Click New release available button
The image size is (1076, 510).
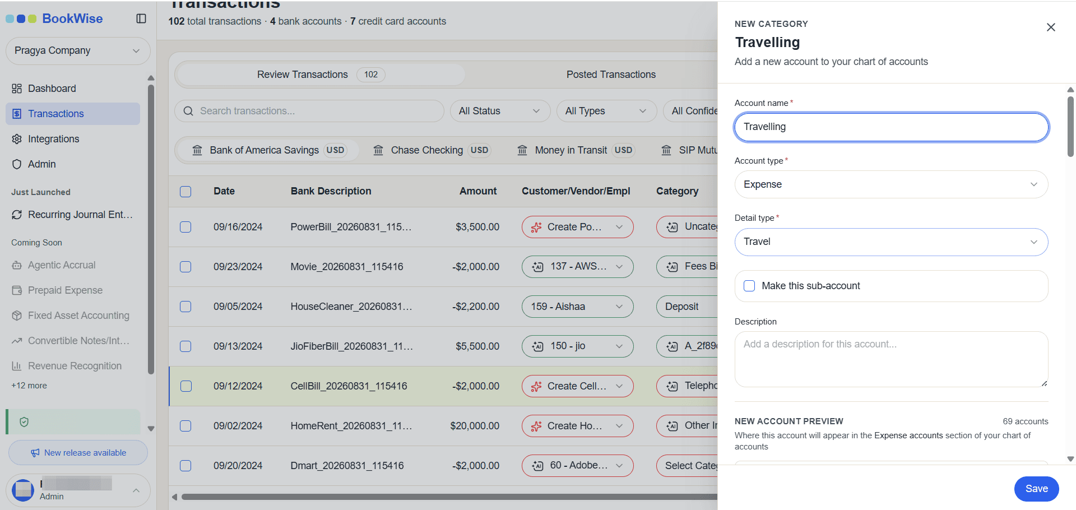(78, 453)
